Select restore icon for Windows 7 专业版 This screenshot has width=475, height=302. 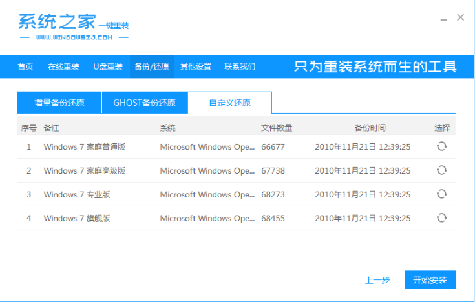441,194
